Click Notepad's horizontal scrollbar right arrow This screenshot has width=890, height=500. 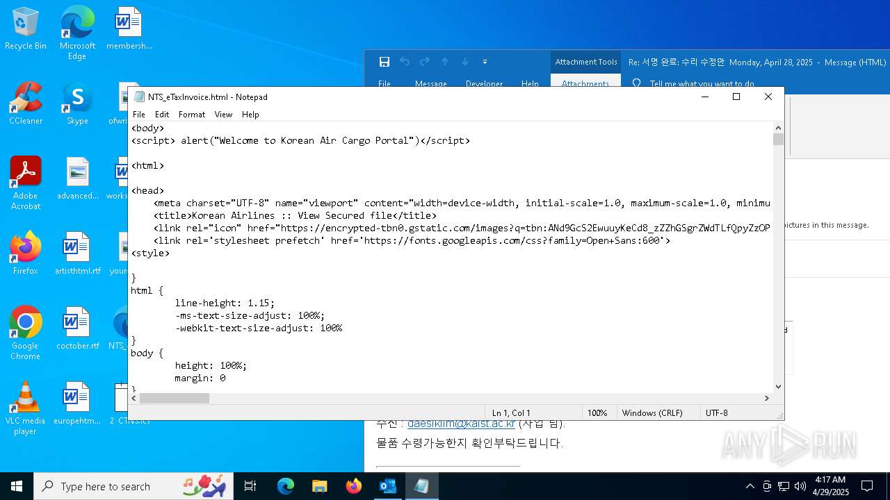pyautogui.click(x=767, y=399)
